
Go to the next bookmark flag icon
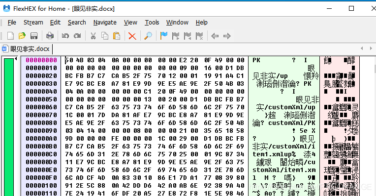(x=176, y=36)
